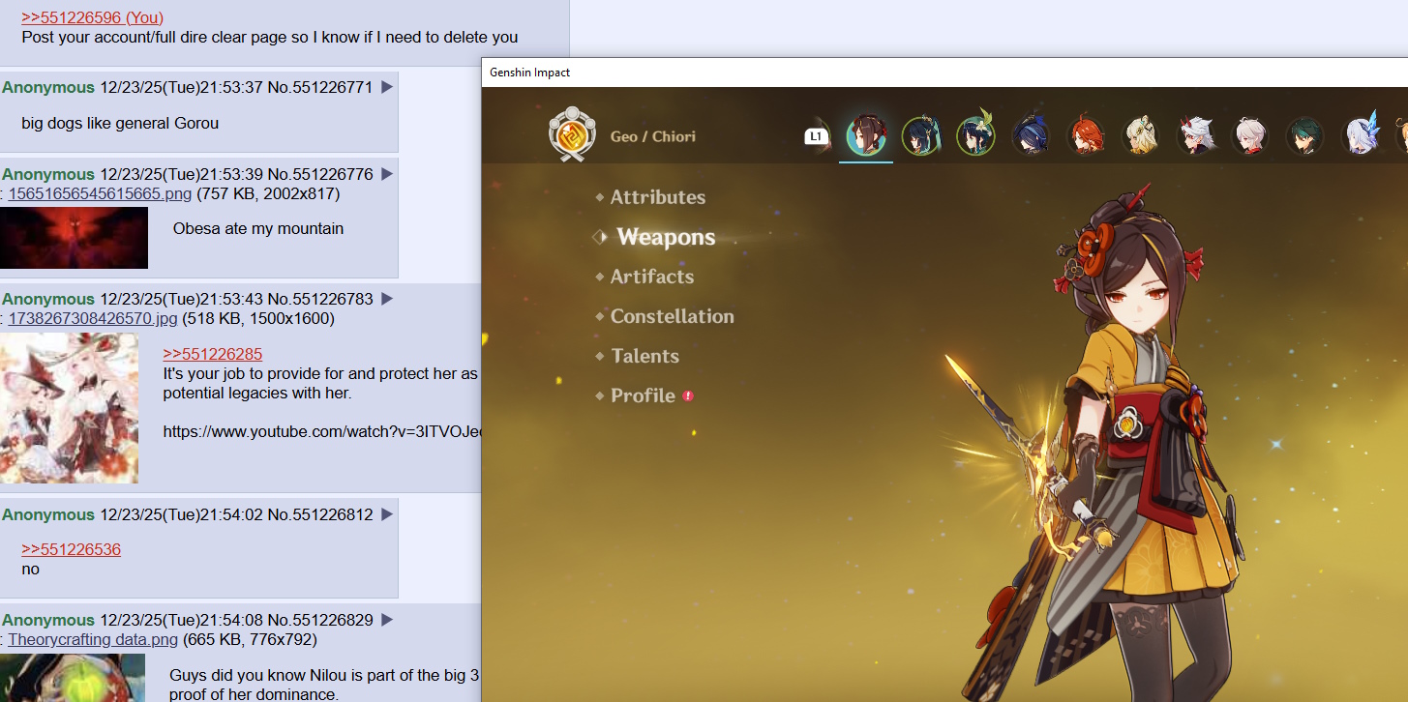Select the red-haired character portrait

(1086, 136)
